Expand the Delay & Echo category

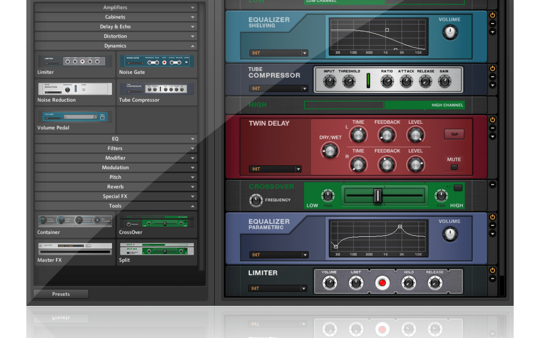115,27
